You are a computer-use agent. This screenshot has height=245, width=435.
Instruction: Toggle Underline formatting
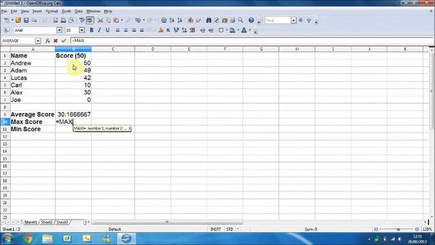click(107, 30)
